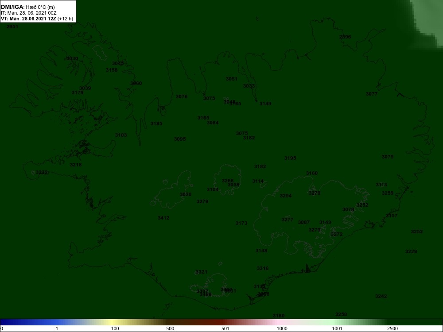Click the color scale label 1000
This screenshot has height=332, width=443.
point(282,328)
